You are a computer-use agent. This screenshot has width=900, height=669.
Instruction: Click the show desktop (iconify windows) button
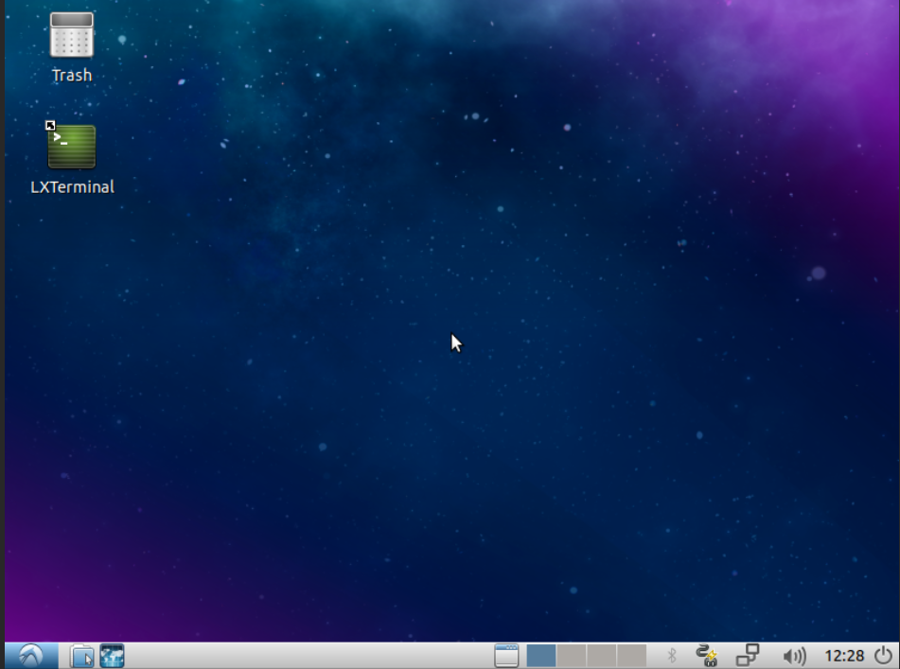[506, 655]
